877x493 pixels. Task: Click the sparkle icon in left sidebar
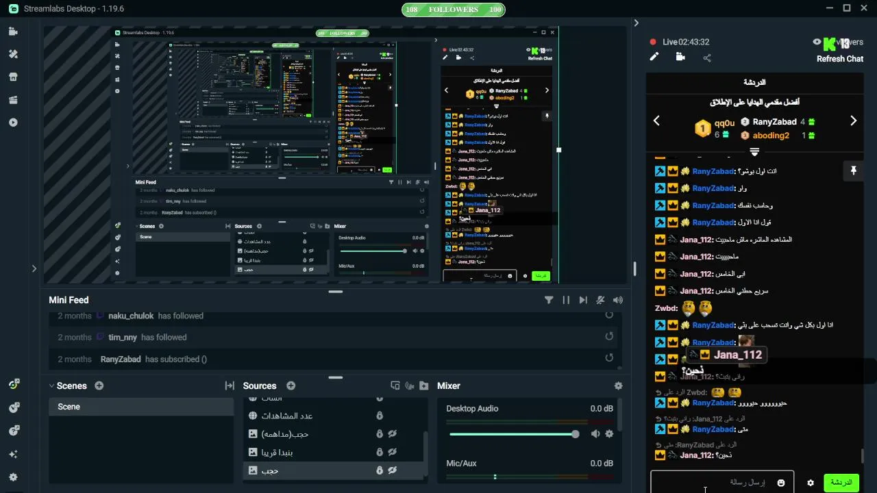click(x=13, y=454)
